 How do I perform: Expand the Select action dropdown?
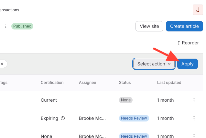click(x=154, y=64)
